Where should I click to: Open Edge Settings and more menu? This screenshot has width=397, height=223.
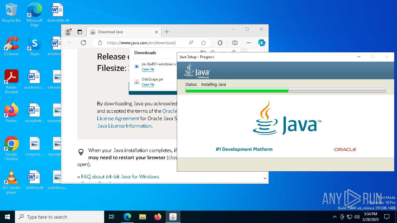pos(249,43)
